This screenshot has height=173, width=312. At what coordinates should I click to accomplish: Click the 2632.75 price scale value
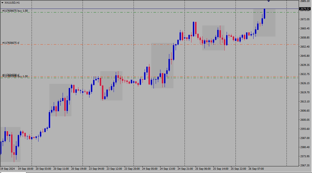pyautogui.click(x=305, y=74)
